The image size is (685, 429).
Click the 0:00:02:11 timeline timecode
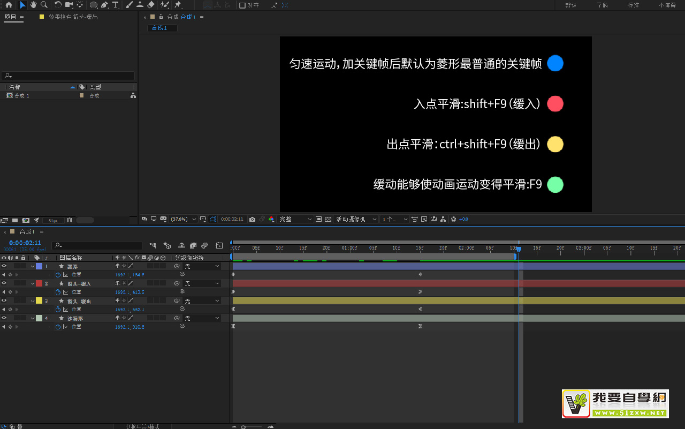pos(25,243)
